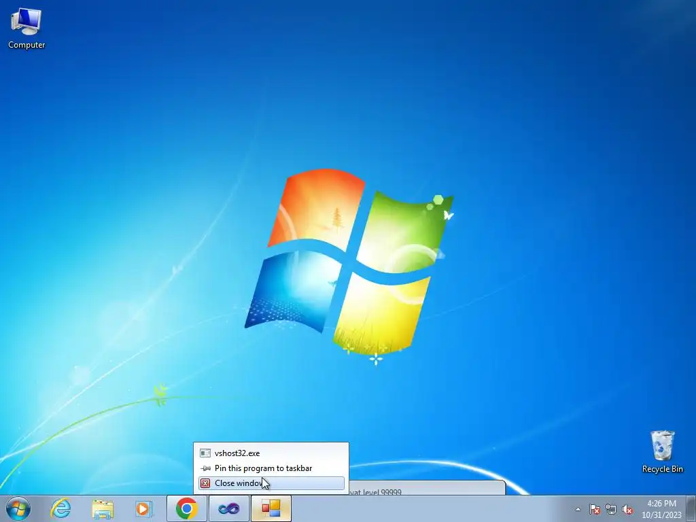Switch to Google Chrome in taskbar
Viewport: 696px width, 522px height.
[186, 508]
